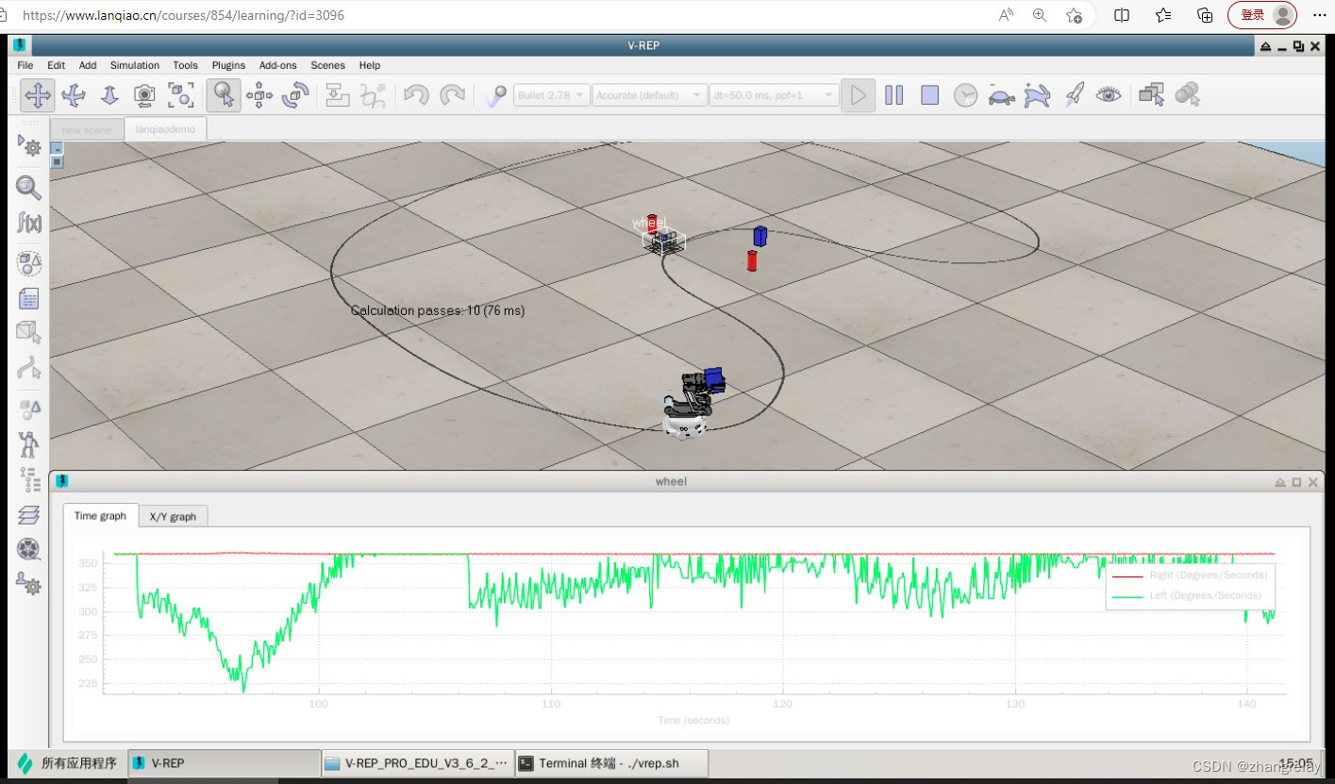Open the dt=50.0 ms time step dropdown

[x=774, y=95]
